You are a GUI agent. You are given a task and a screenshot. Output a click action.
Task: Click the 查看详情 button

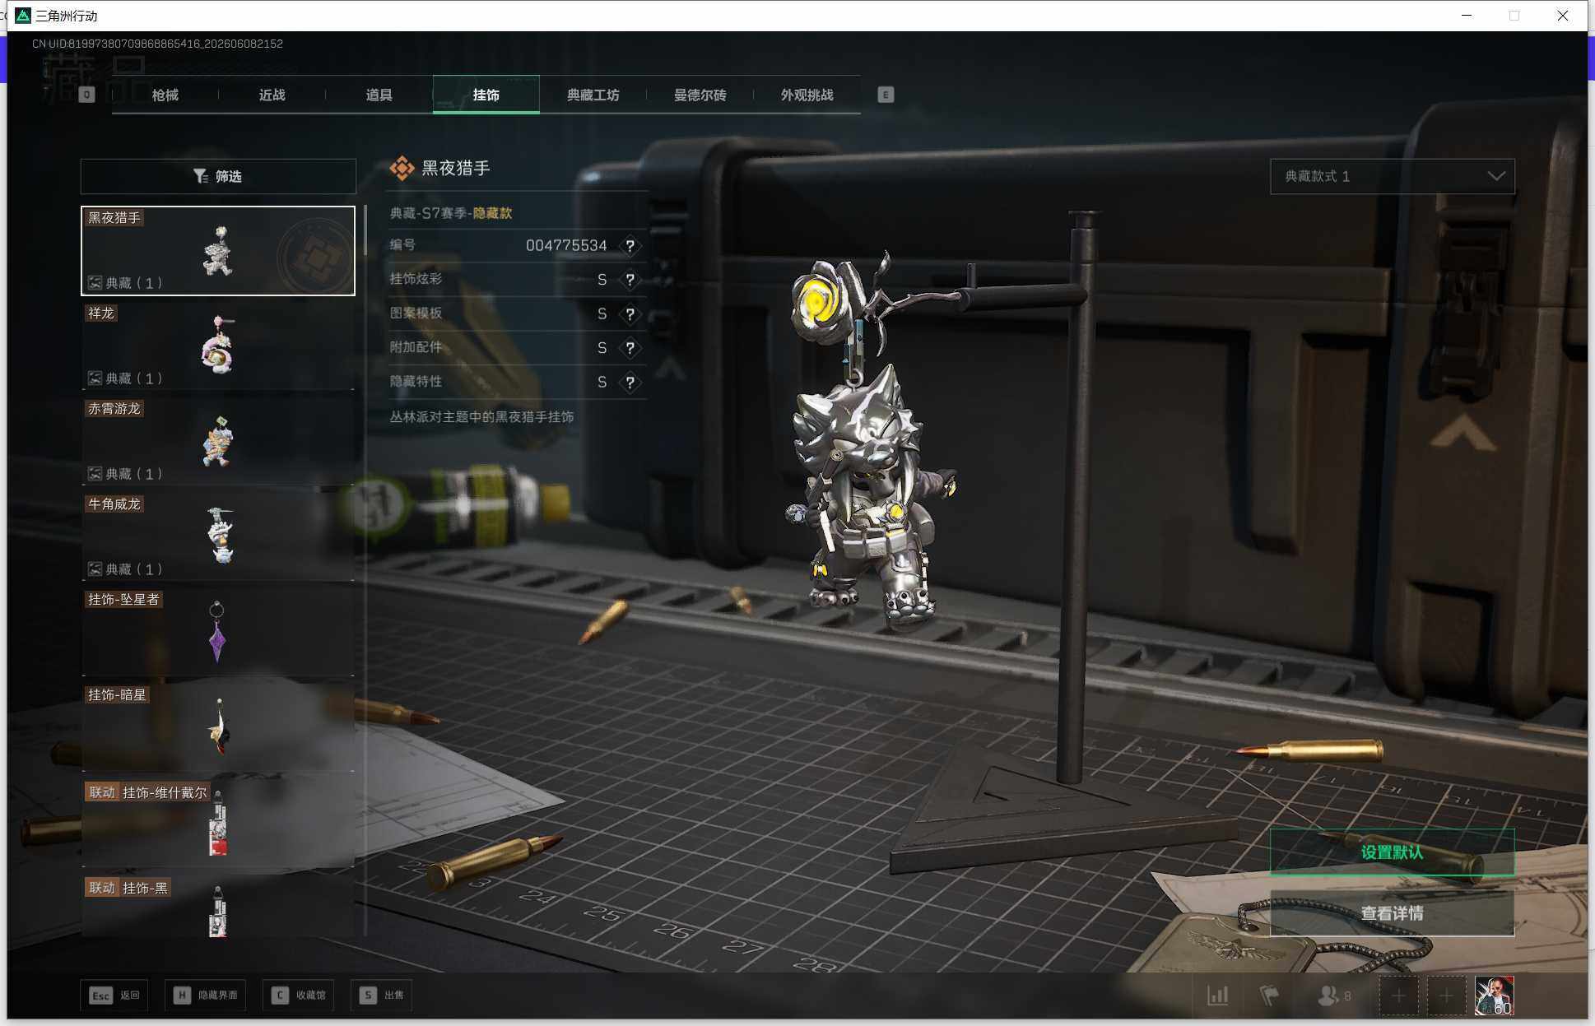click(x=1392, y=912)
